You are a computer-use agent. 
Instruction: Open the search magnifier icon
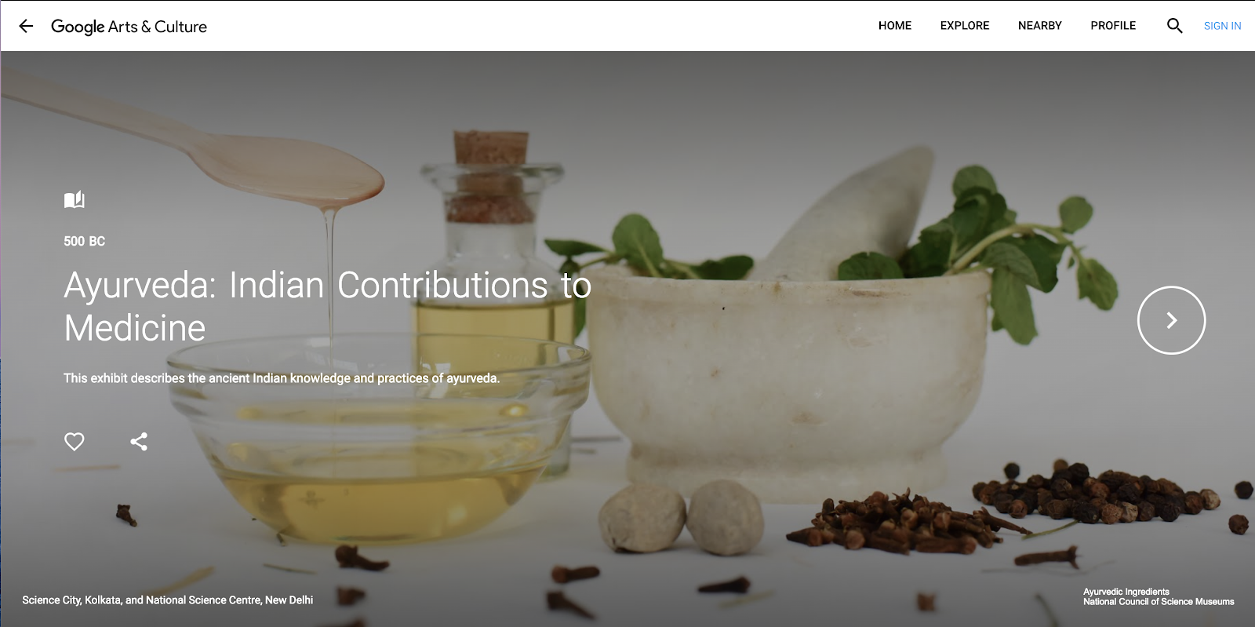pyautogui.click(x=1174, y=26)
